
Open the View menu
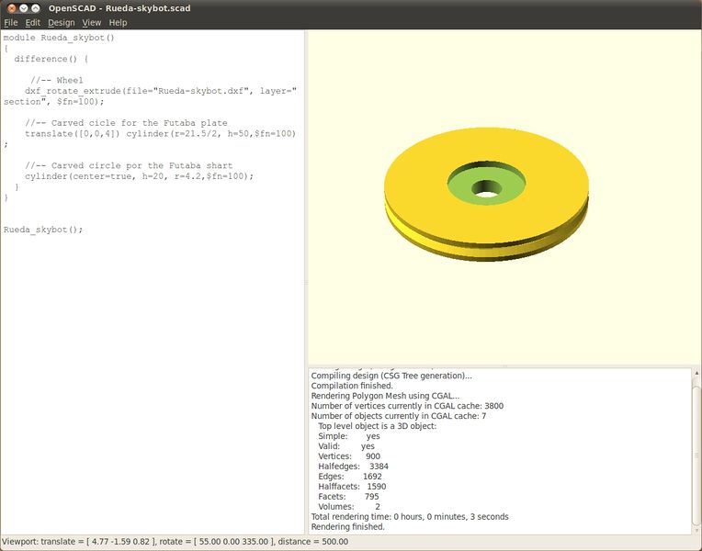pos(92,22)
